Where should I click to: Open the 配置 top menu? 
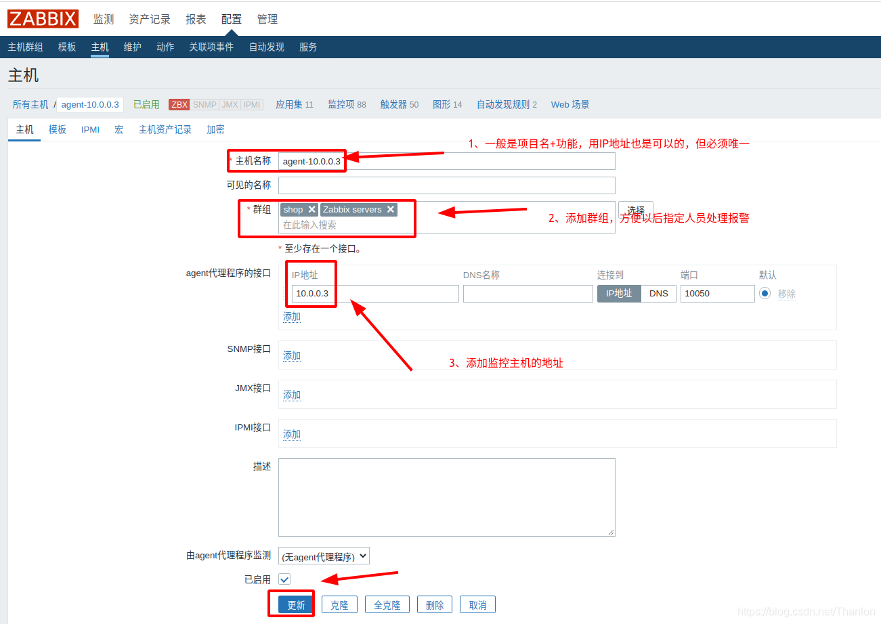(232, 19)
